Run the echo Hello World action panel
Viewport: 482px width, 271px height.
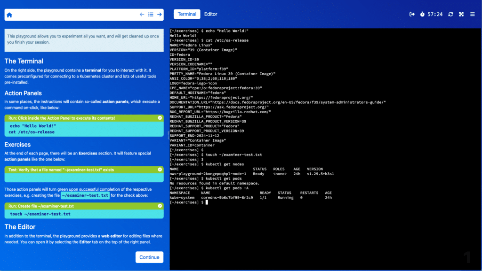pos(84,129)
